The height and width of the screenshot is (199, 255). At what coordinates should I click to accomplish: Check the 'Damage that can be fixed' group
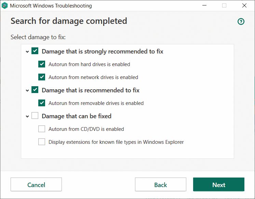tap(35, 116)
